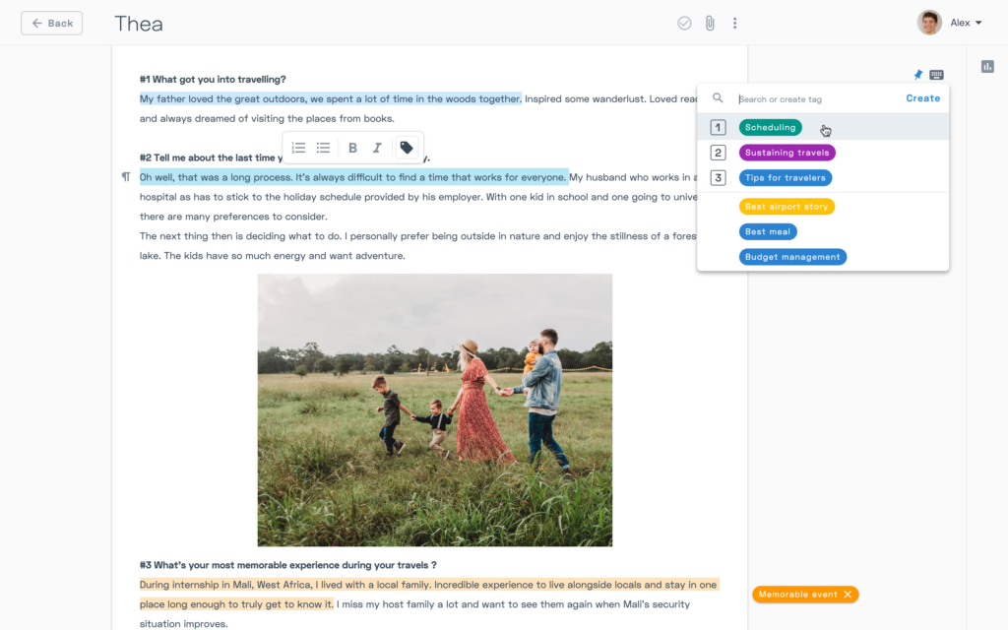Click highlighted 'My father loved the great outdoors' text
This screenshot has height=630, width=1008.
pyautogui.click(x=331, y=99)
